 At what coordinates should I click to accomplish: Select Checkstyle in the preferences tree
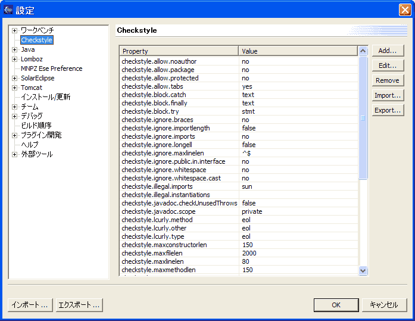tap(37, 40)
